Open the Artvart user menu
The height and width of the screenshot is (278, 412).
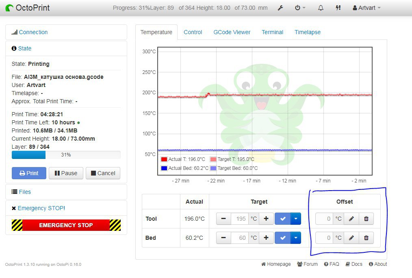[366, 8]
